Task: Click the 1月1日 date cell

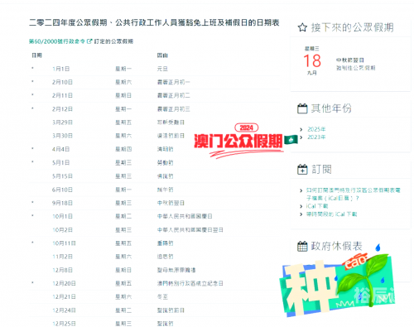Action: pos(60,69)
